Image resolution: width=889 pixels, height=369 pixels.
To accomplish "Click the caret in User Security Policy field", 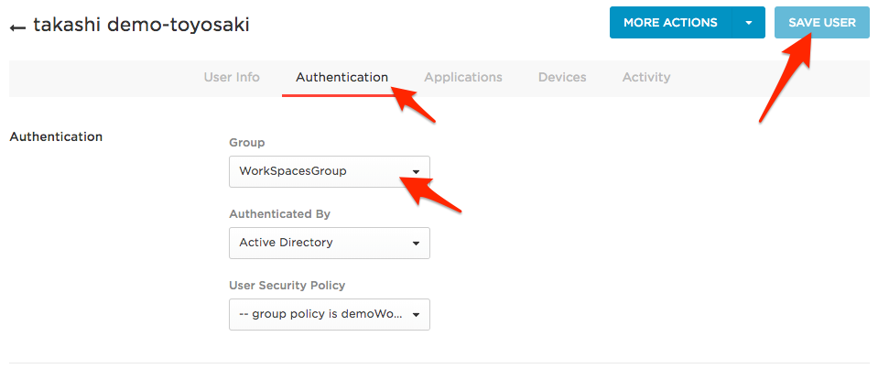I will pos(416,315).
